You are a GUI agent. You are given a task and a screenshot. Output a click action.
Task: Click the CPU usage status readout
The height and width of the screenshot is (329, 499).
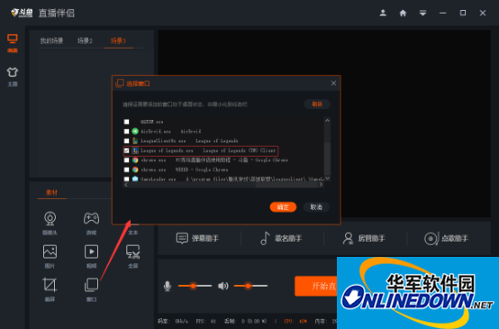(x=295, y=321)
